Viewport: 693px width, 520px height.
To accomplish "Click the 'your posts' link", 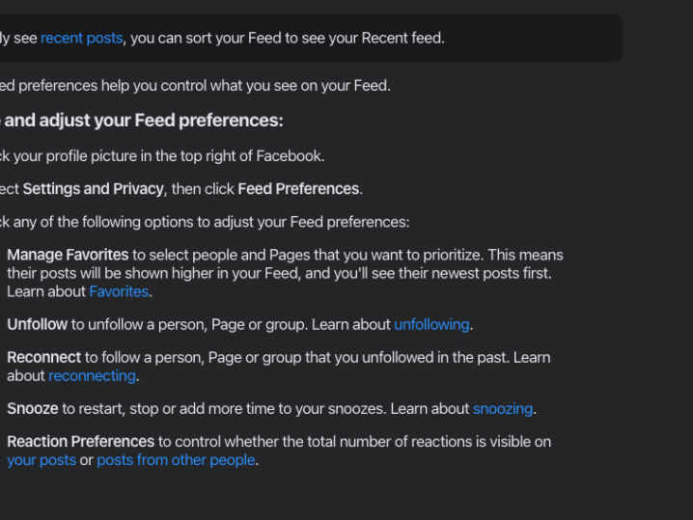I will [42, 460].
